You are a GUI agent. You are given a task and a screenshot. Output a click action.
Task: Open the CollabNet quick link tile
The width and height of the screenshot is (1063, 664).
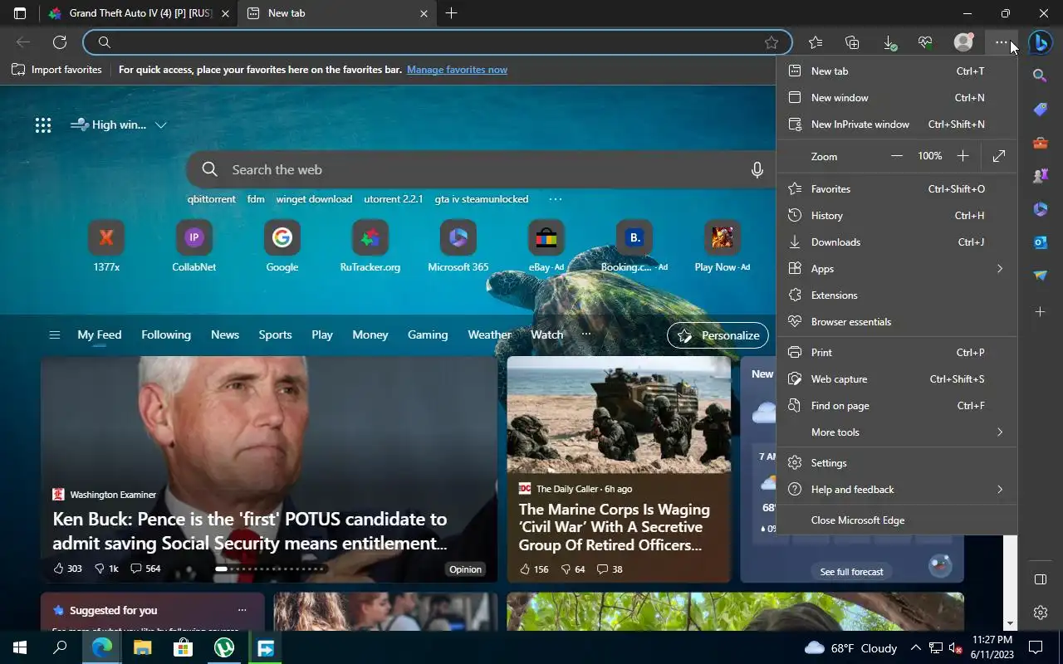193,246
